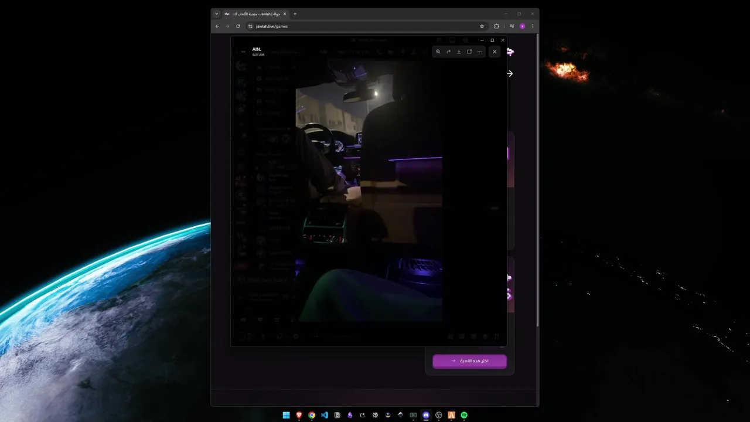Screen dimensions: 750x422
Task: Select the Jawlah browser tab
Action: click(255, 13)
